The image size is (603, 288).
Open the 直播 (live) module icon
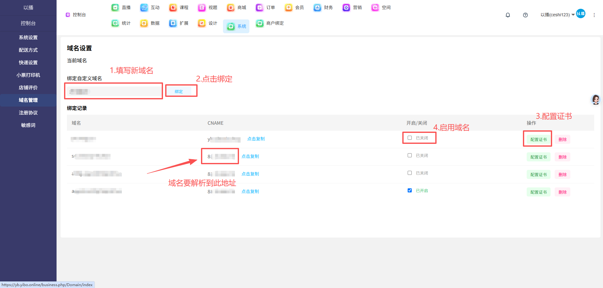point(115,8)
